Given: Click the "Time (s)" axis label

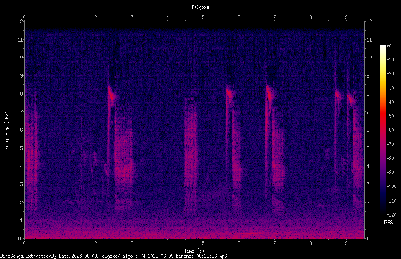Looking at the screenshot, I should (194, 251).
